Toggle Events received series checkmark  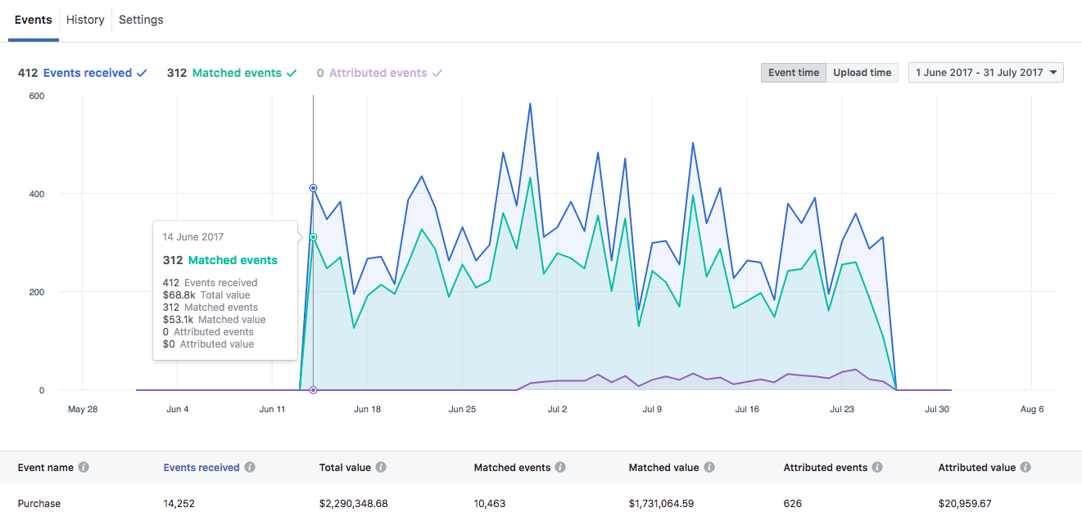click(142, 73)
